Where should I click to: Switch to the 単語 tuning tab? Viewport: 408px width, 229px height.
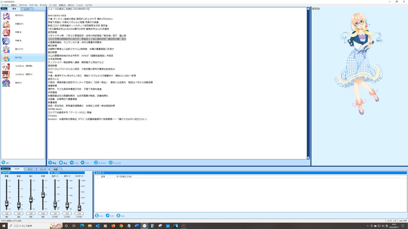pyautogui.click(x=55, y=169)
